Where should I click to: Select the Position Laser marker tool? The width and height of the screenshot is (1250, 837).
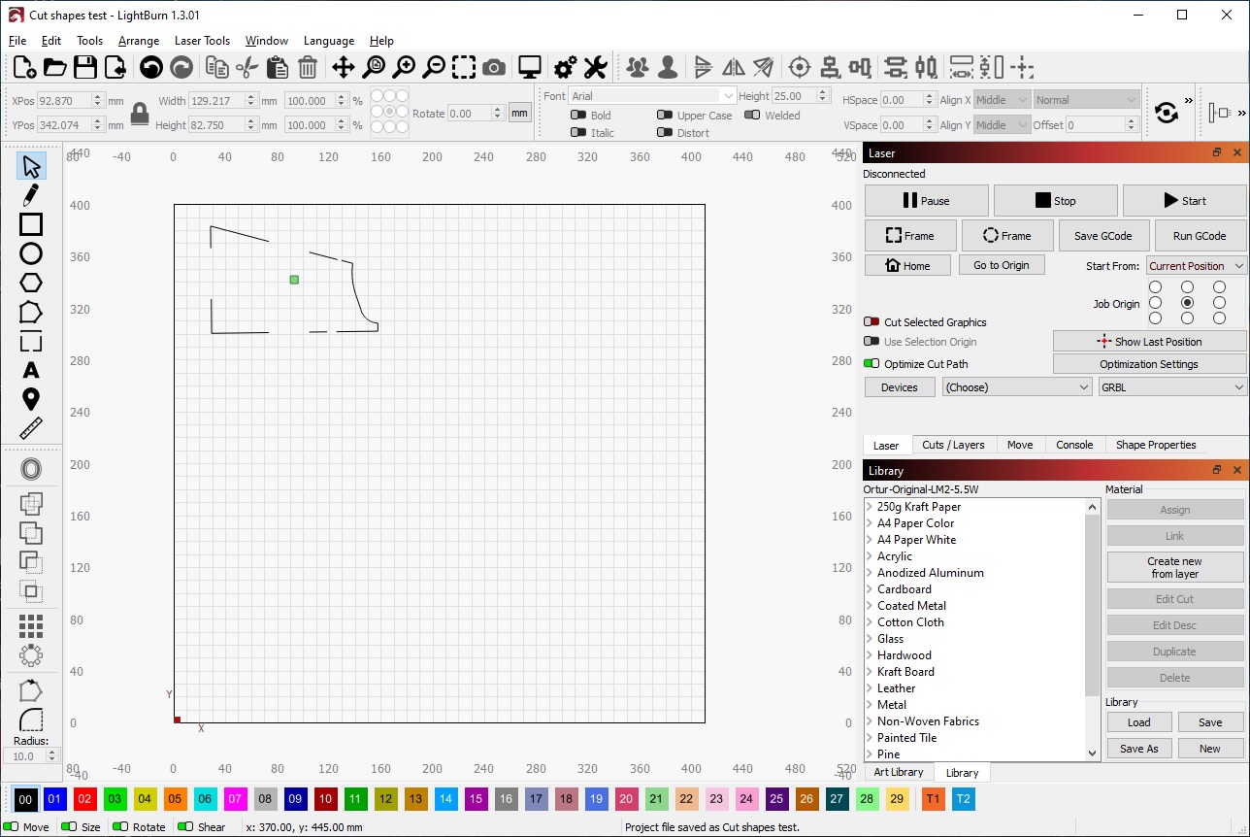point(31,399)
